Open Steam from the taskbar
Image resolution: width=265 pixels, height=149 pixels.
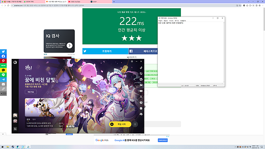[13, 147]
